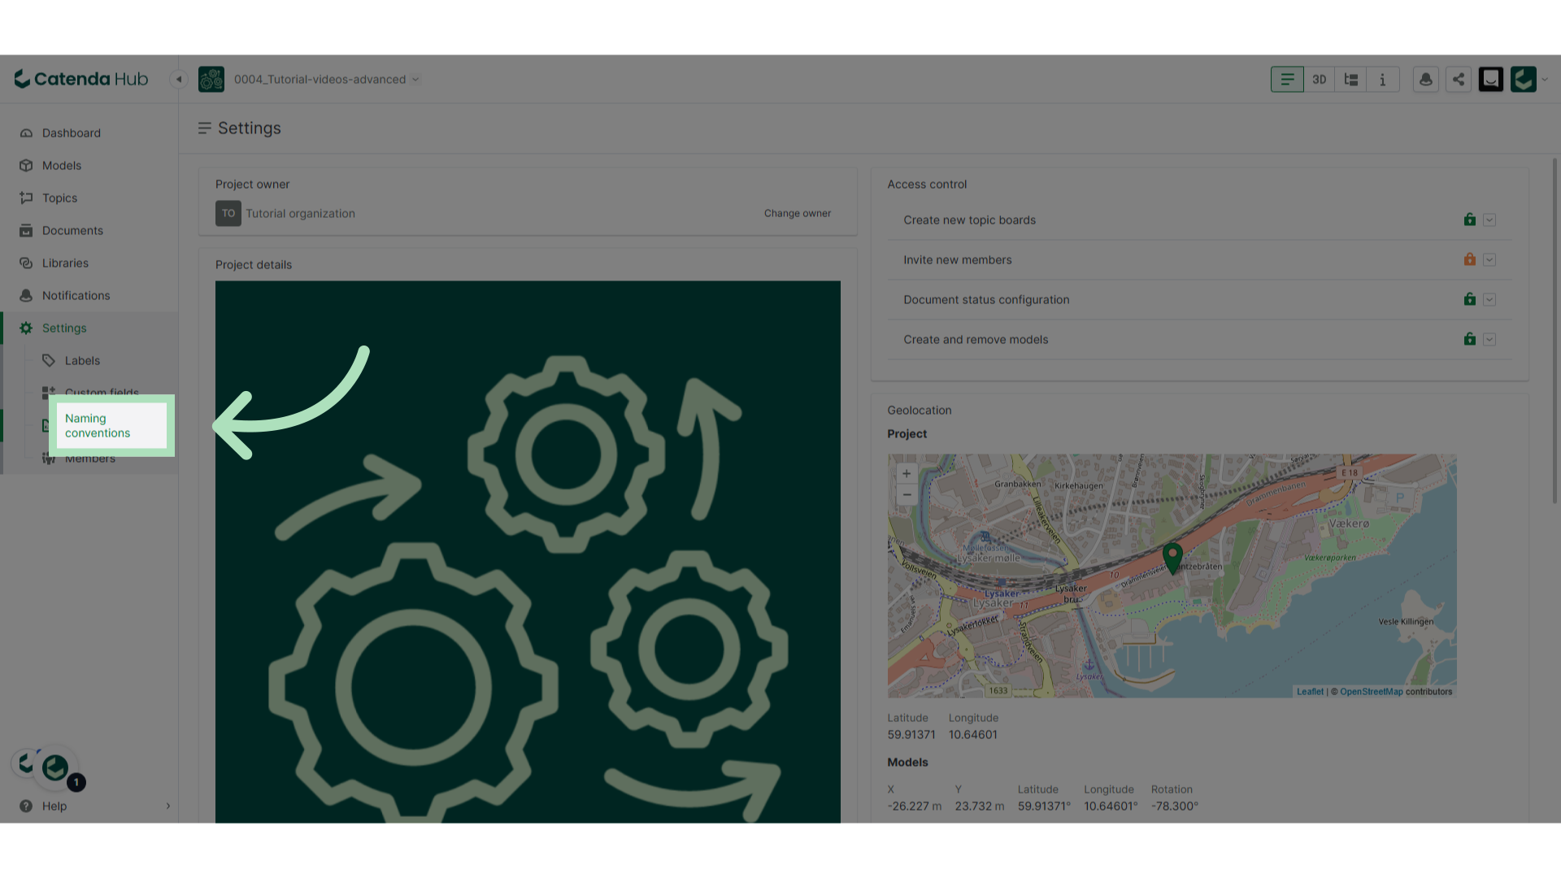Screen dimensions: 1561x878
Task: Click the project gears thumbnail icon
Action: click(211, 80)
